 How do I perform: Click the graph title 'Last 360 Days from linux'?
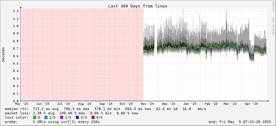138,6
